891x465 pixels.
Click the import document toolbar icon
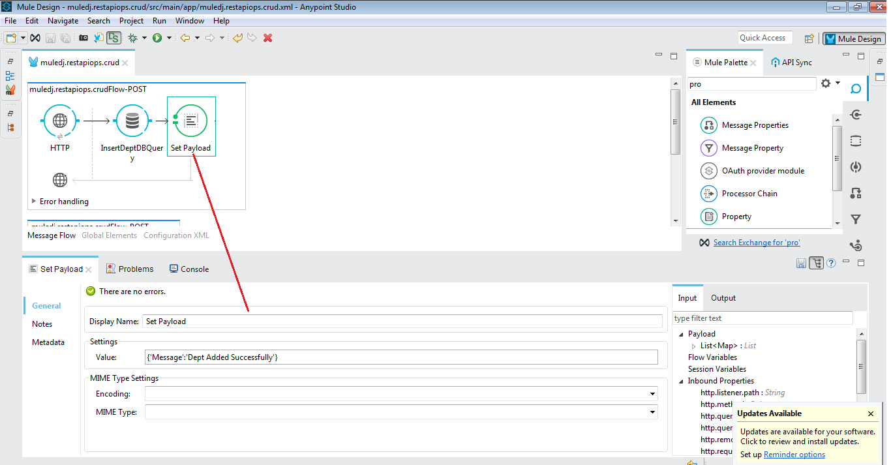(98, 38)
